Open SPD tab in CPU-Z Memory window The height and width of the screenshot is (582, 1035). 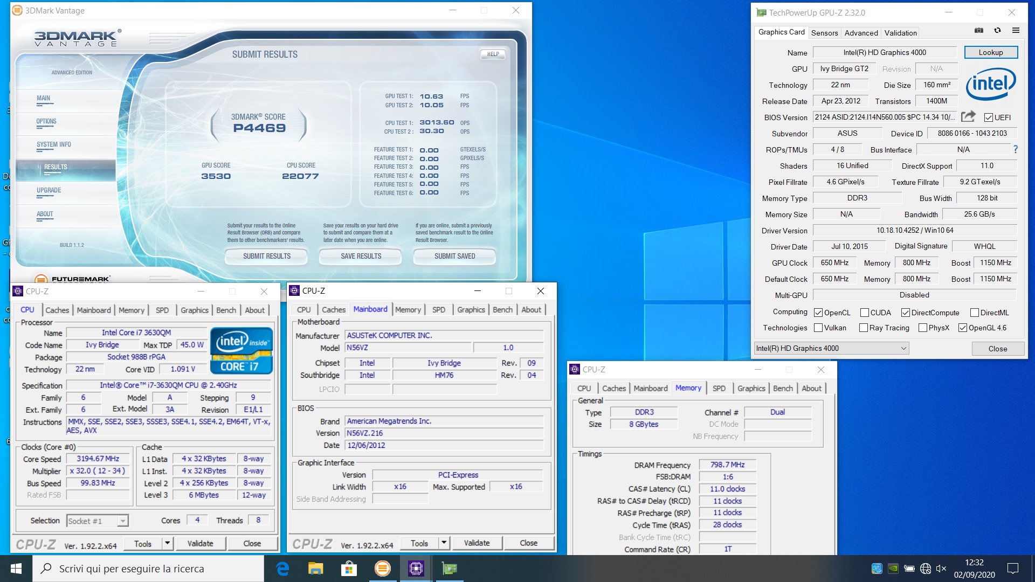(719, 388)
